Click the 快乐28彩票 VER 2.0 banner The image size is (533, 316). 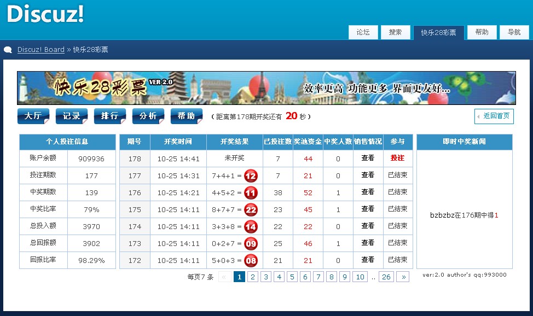coord(266,88)
